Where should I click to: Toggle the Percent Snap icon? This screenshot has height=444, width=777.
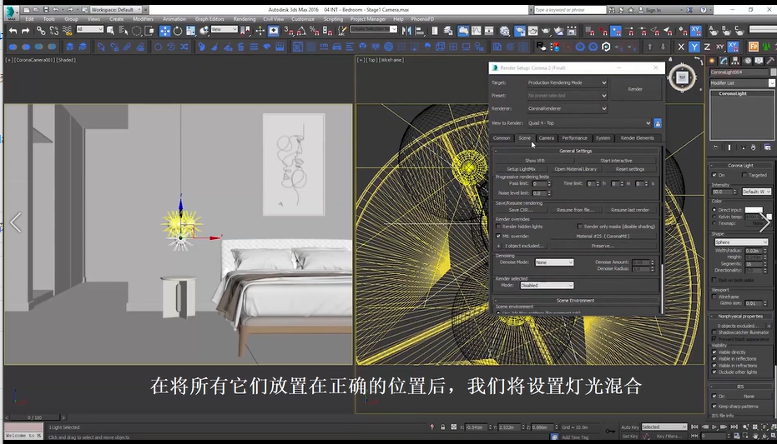click(314, 31)
